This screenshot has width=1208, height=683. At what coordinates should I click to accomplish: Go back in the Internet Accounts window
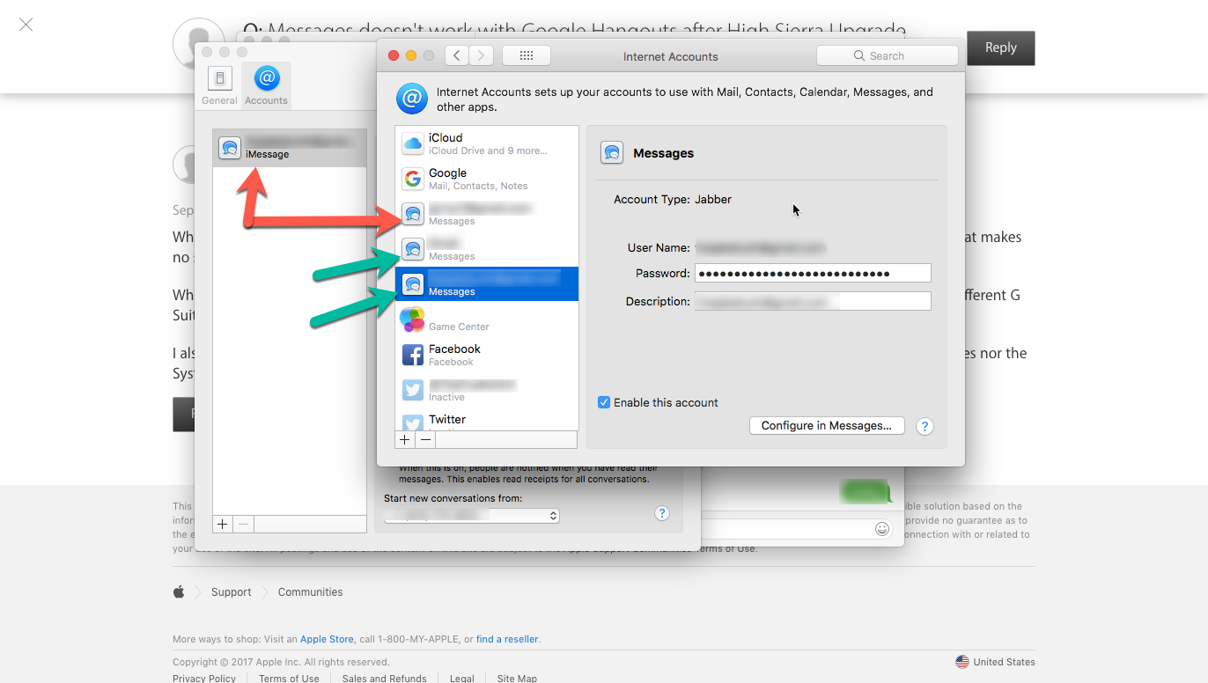coord(457,55)
